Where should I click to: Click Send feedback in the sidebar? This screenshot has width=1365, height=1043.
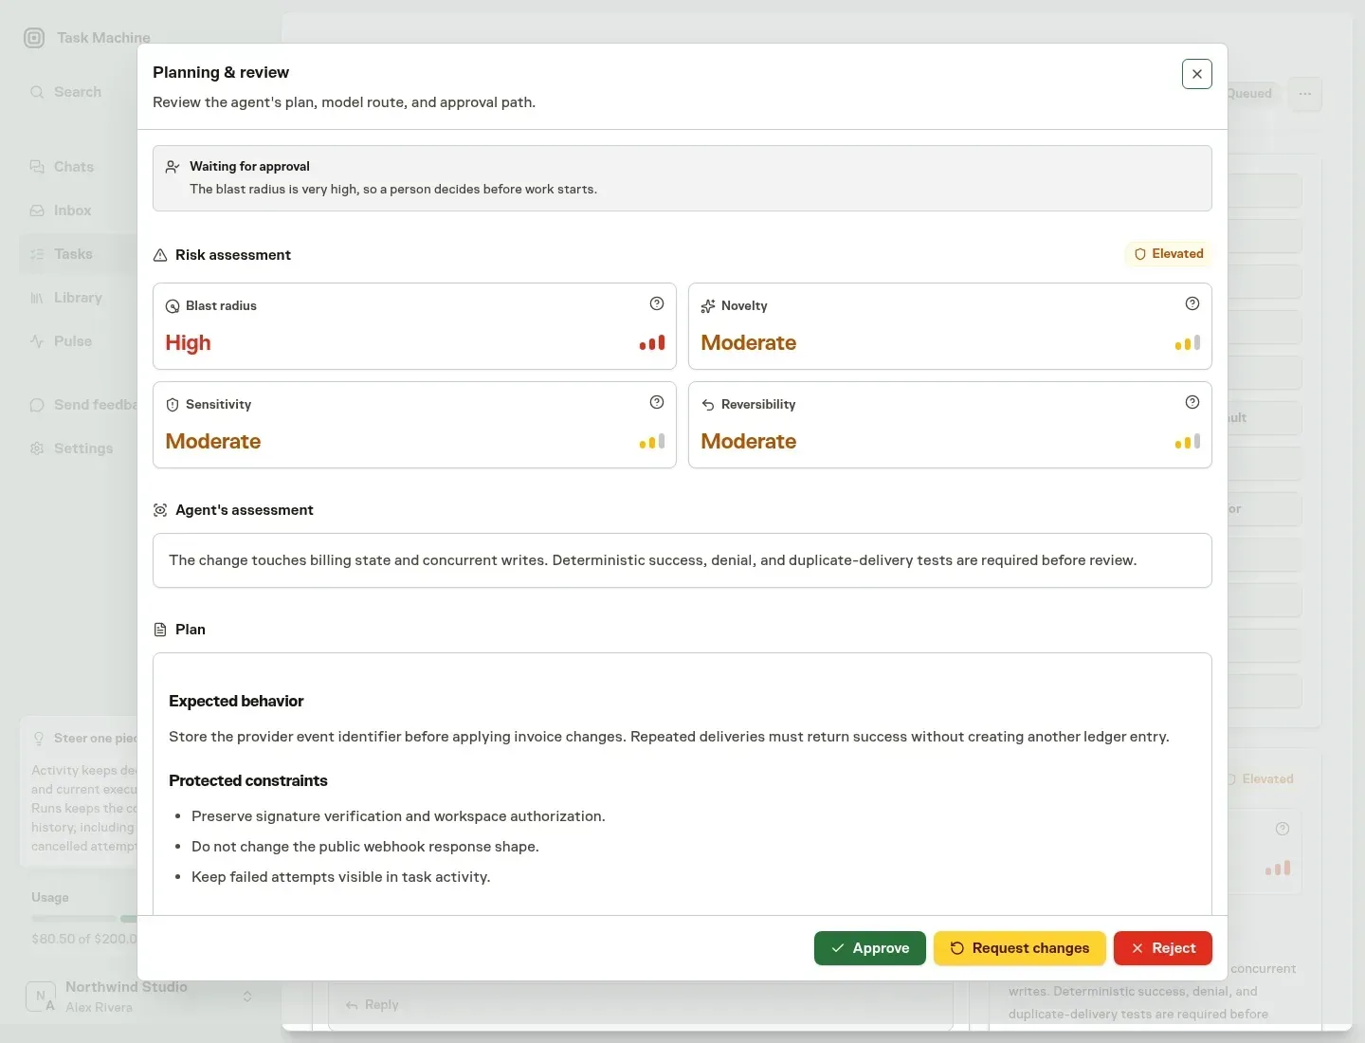[80, 405]
